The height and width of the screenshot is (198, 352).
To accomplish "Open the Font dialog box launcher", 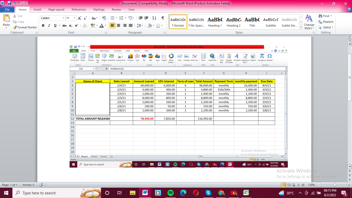I will [x=105, y=33].
